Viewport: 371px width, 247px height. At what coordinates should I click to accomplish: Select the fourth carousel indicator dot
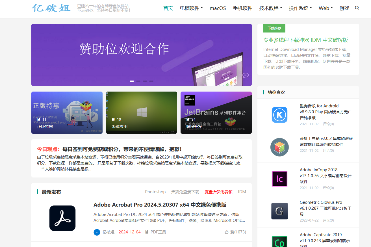point(151,81)
